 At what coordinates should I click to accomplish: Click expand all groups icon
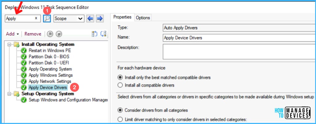95,34
